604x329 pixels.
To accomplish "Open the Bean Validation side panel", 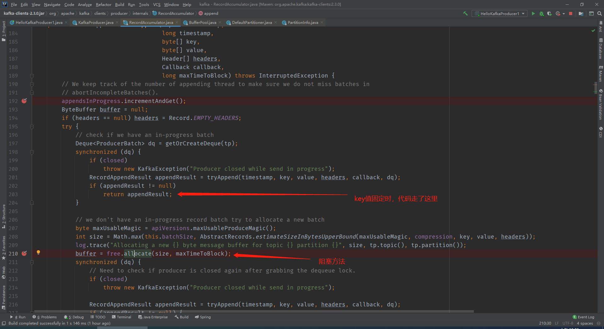I will click(x=601, y=104).
